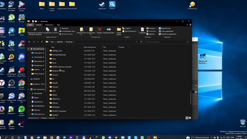Sort by Date modified column header
This screenshot has width=247, height=139.
point(93,47)
